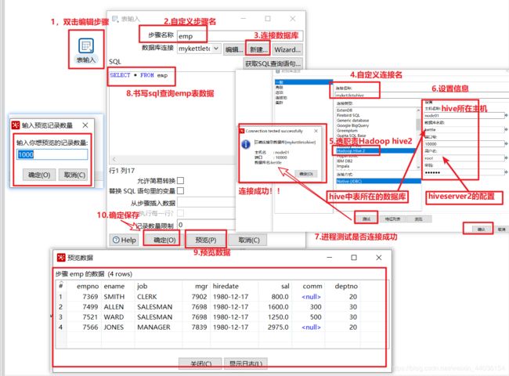Select IBM DB2 in connection type list
Image resolution: width=509 pixels, height=376 pixels.
coord(345,161)
